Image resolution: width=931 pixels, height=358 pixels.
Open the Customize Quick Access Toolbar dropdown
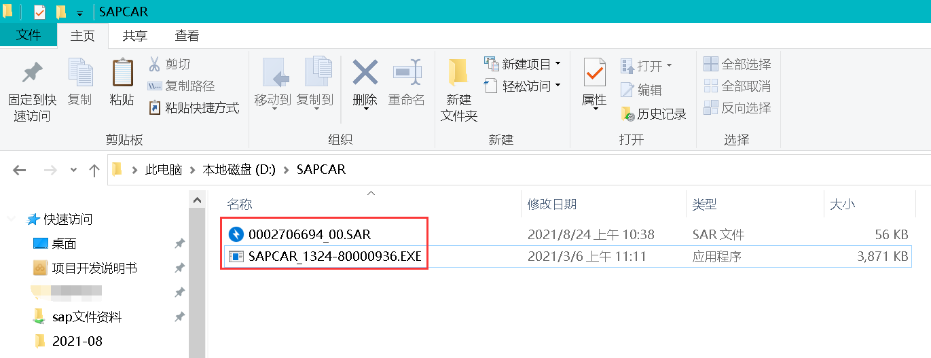[x=79, y=13]
